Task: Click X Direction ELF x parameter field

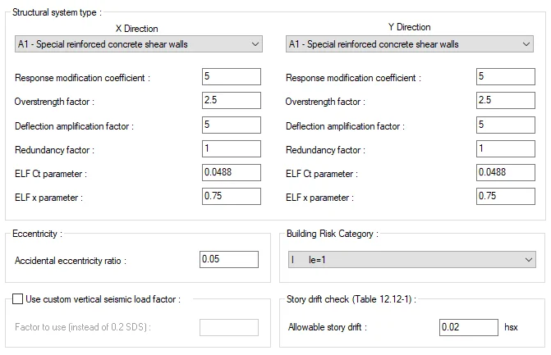Action: coord(232,197)
